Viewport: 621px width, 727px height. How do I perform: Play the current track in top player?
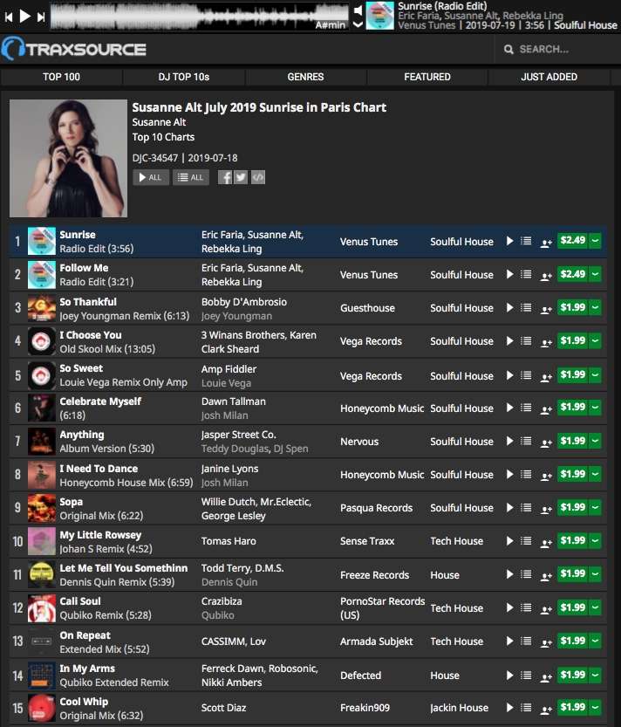point(25,17)
